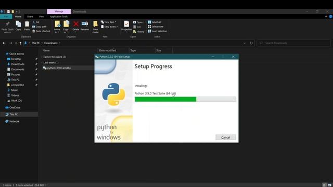Collapse the ribbon with the chevron
This screenshot has width=333, height=187.
click(x=326, y=17)
